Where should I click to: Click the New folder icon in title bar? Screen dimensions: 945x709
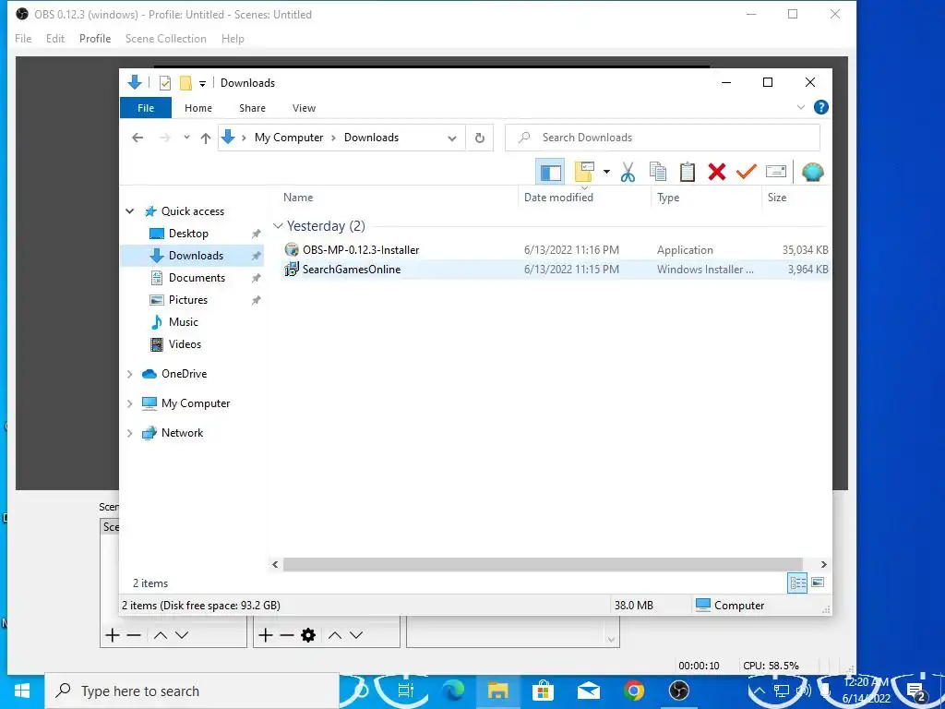tap(185, 82)
